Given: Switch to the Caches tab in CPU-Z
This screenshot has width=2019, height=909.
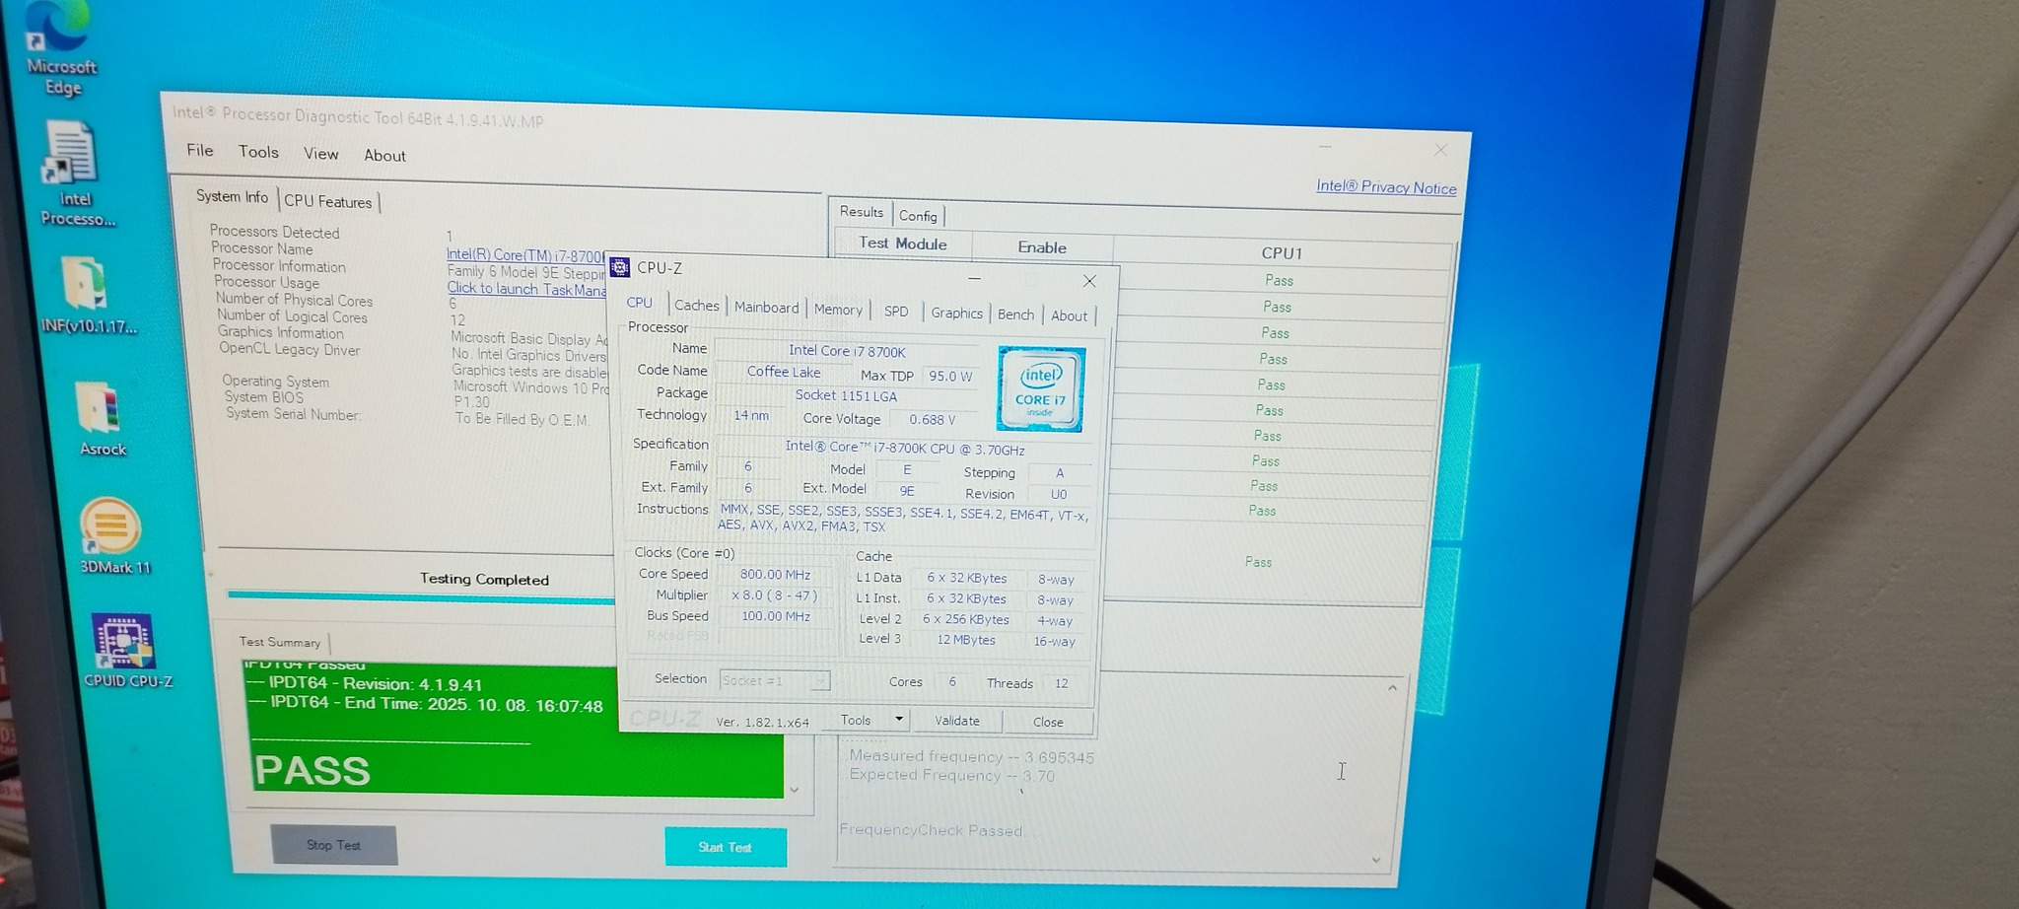Looking at the screenshot, I should pyautogui.click(x=697, y=306).
